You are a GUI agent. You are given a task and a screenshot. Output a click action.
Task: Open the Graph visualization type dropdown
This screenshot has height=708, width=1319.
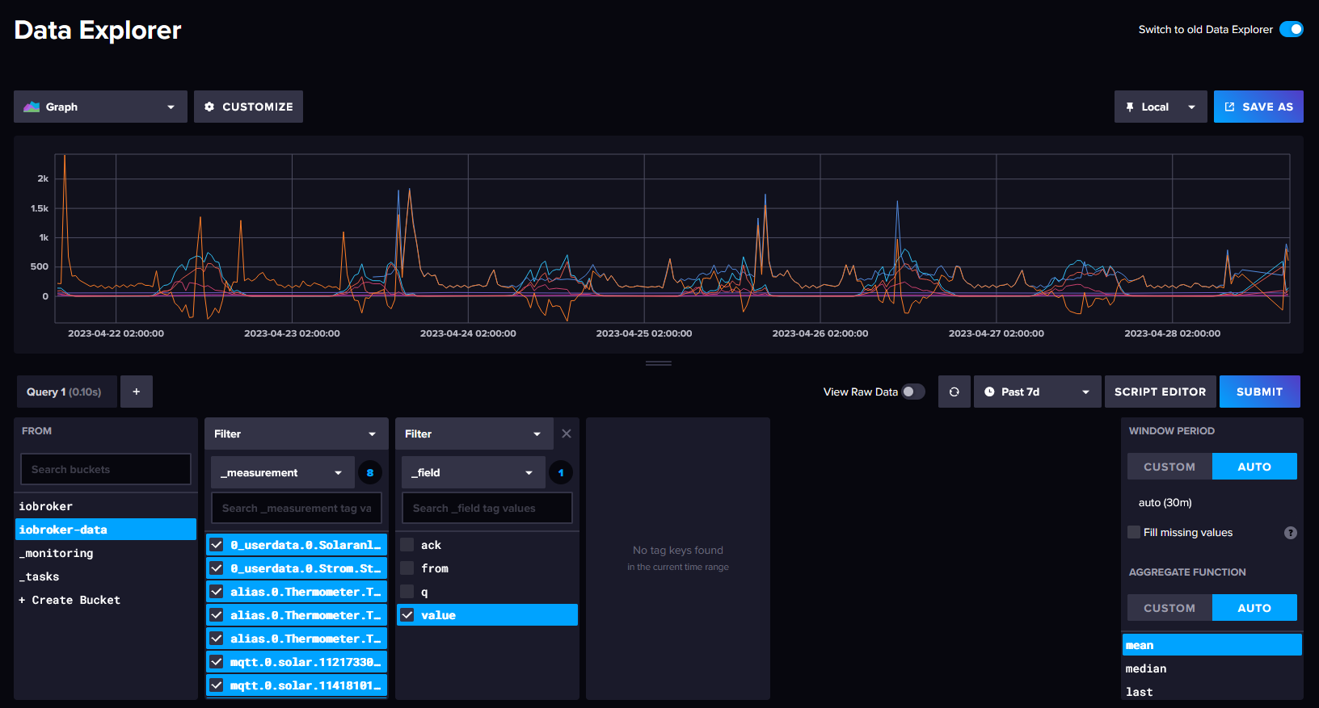(x=100, y=107)
